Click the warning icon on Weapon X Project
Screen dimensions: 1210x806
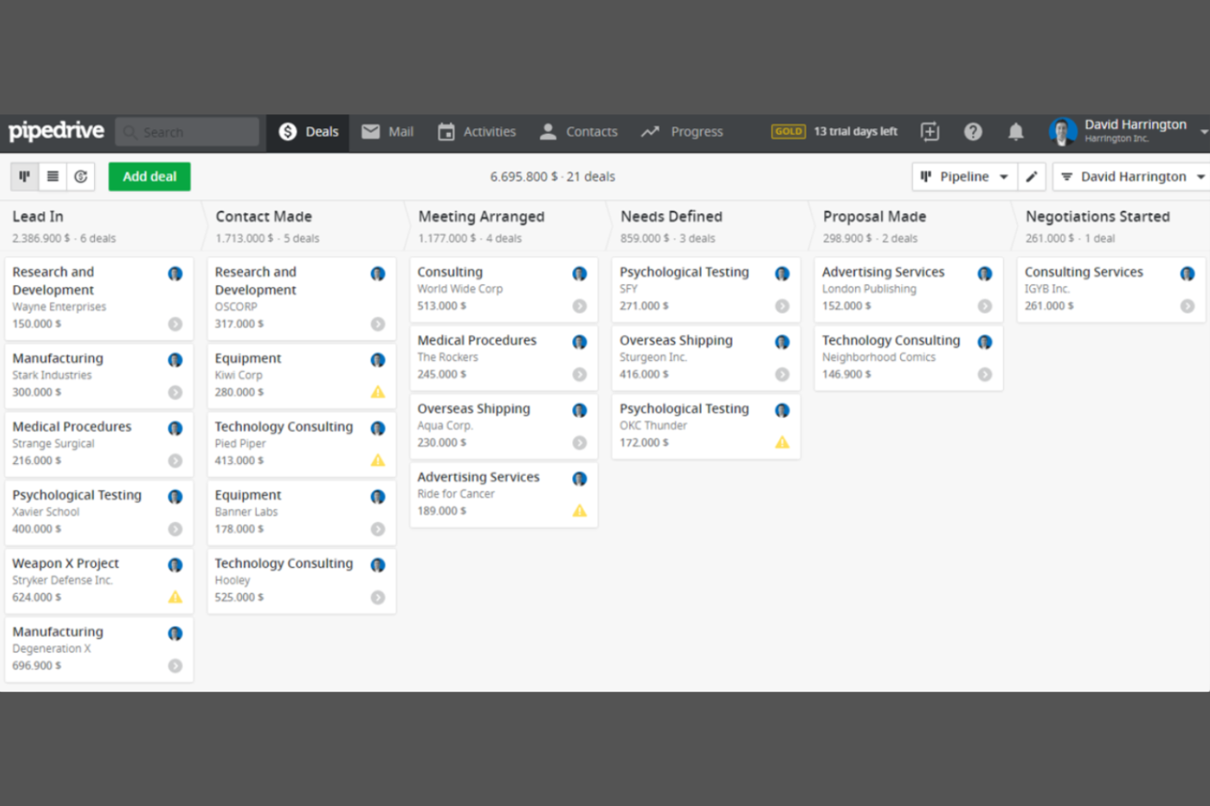[175, 597]
